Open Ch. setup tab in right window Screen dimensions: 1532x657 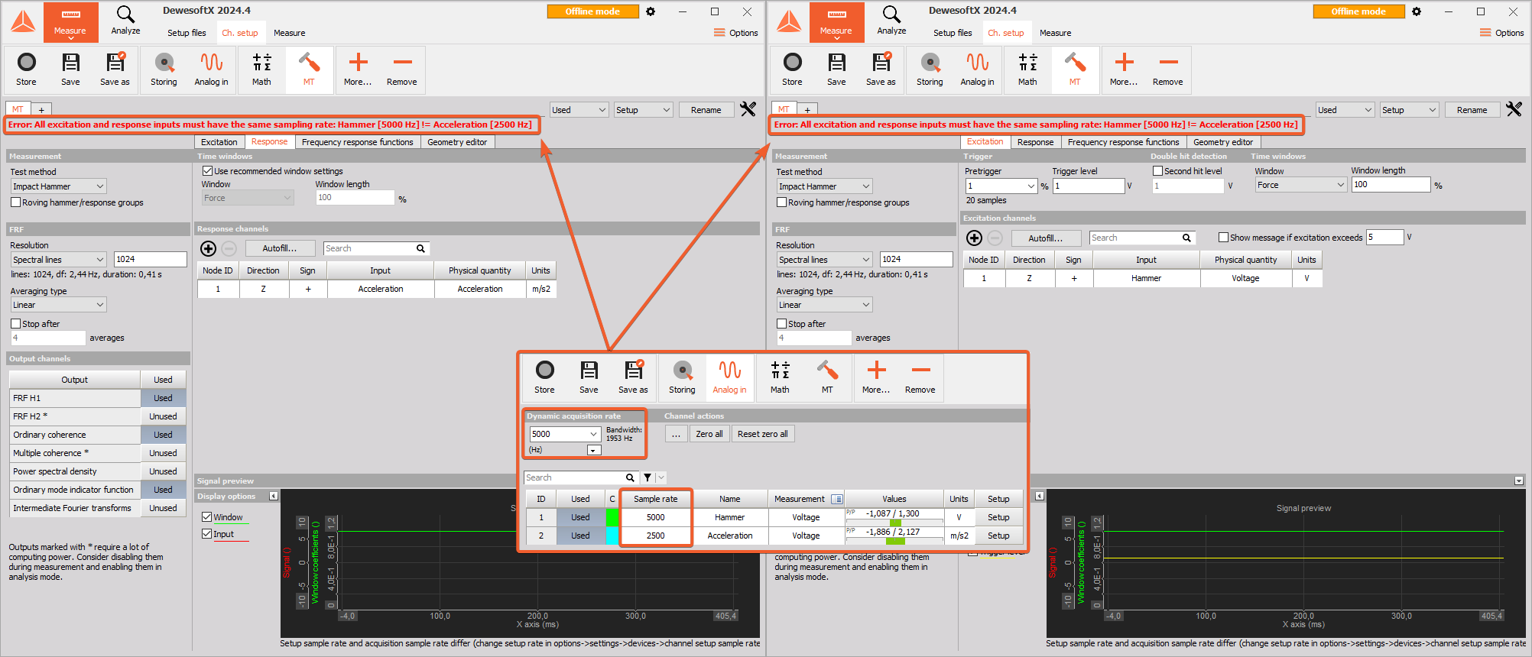tap(1006, 33)
